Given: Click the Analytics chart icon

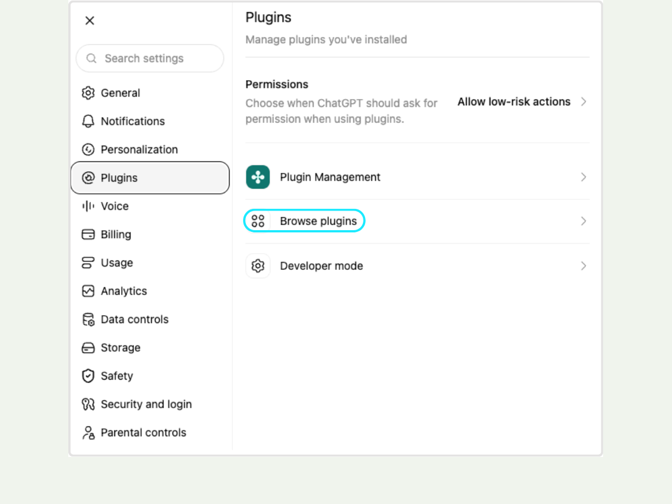Looking at the screenshot, I should point(88,291).
